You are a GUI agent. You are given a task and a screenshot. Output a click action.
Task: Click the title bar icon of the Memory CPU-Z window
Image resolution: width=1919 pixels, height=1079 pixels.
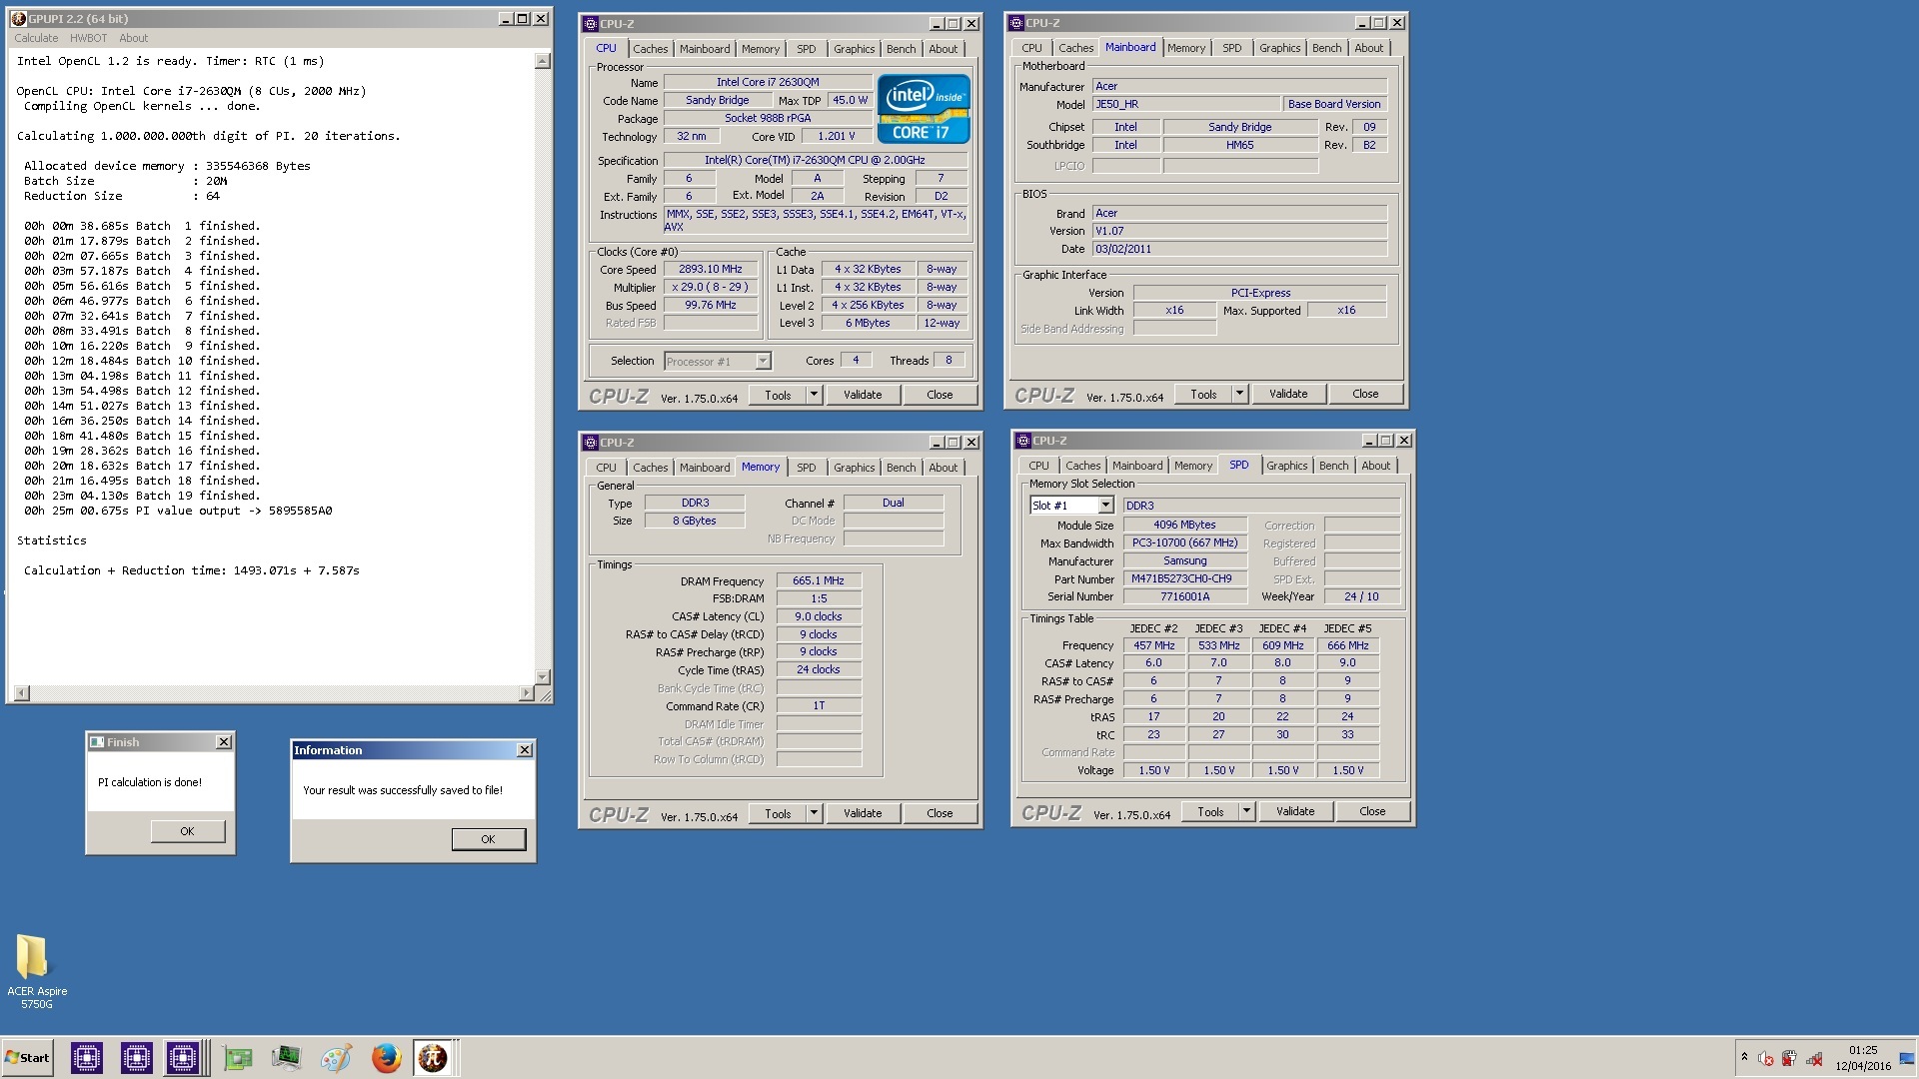pos(591,442)
